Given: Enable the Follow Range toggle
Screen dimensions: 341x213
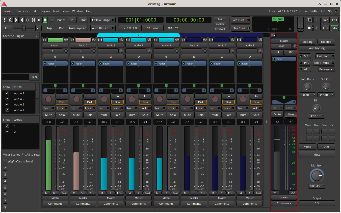Looking at the screenshot, I should point(103,20).
